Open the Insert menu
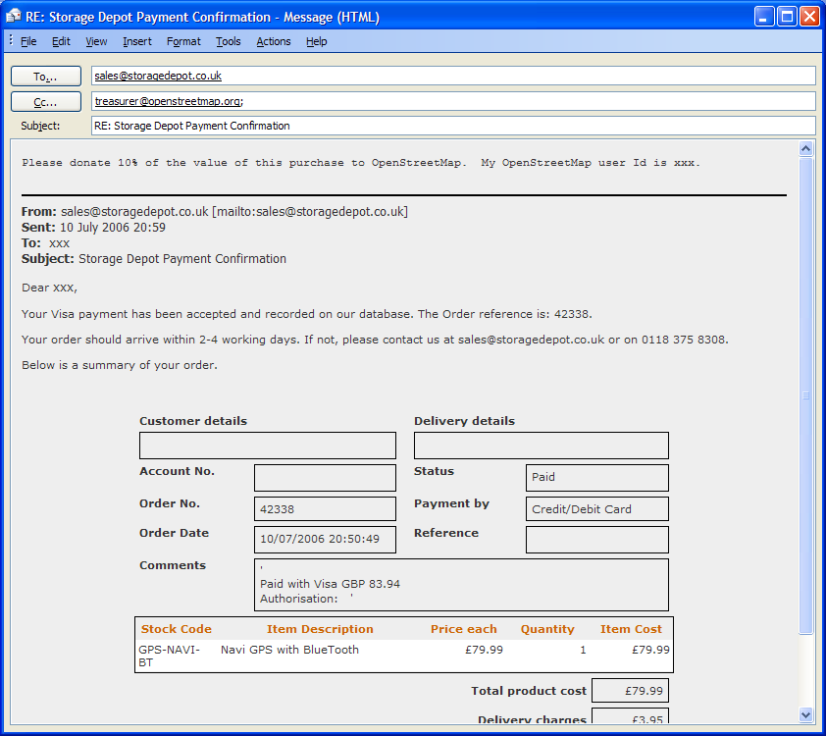This screenshot has height=736, width=826. 137,41
